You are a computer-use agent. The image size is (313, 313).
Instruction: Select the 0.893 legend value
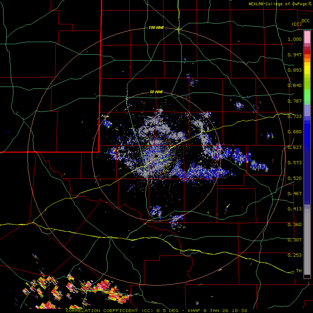295,70
